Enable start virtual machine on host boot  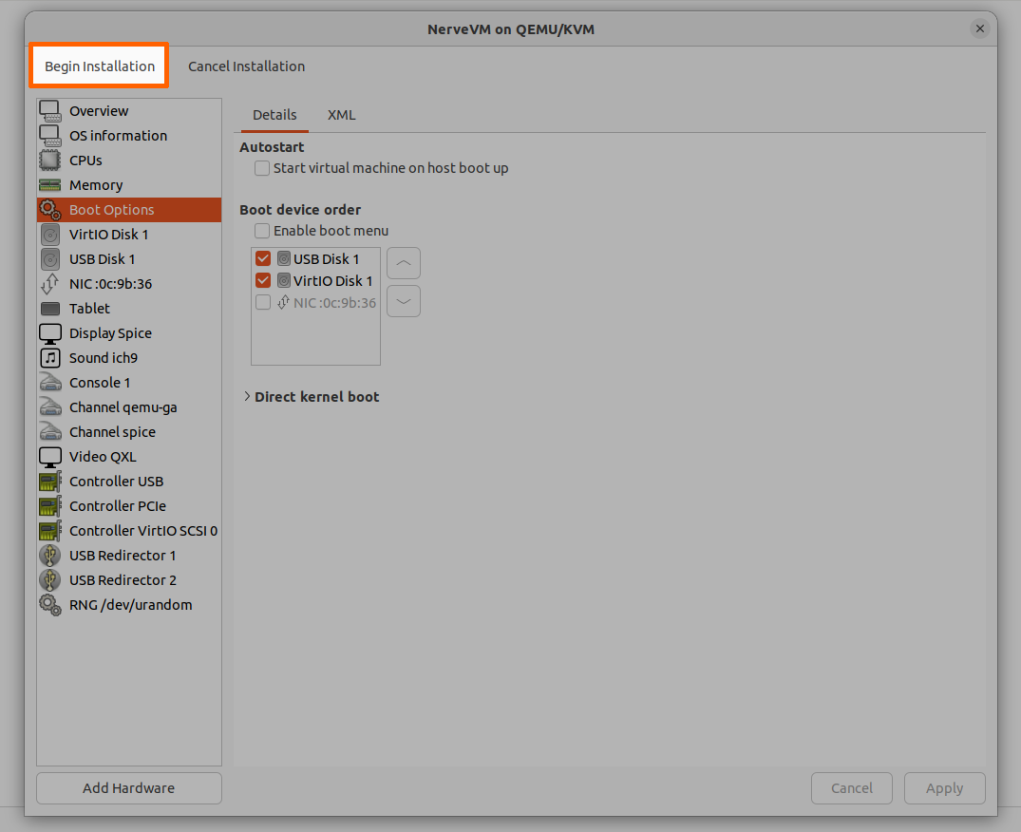coord(262,168)
